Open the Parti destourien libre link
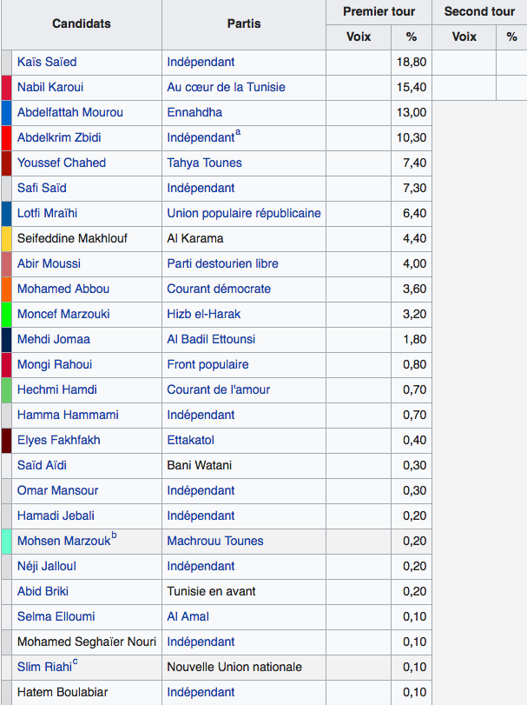The height and width of the screenshot is (705, 527). click(x=222, y=263)
